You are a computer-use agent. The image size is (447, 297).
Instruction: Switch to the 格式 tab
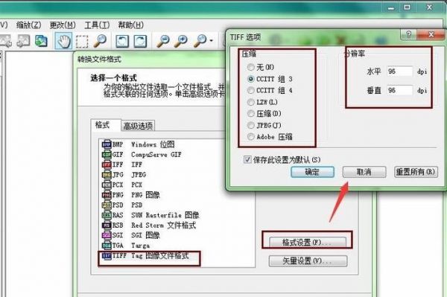(106, 125)
